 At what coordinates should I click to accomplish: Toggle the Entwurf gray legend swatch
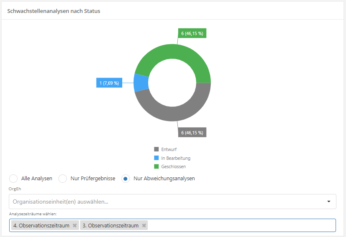click(x=156, y=149)
